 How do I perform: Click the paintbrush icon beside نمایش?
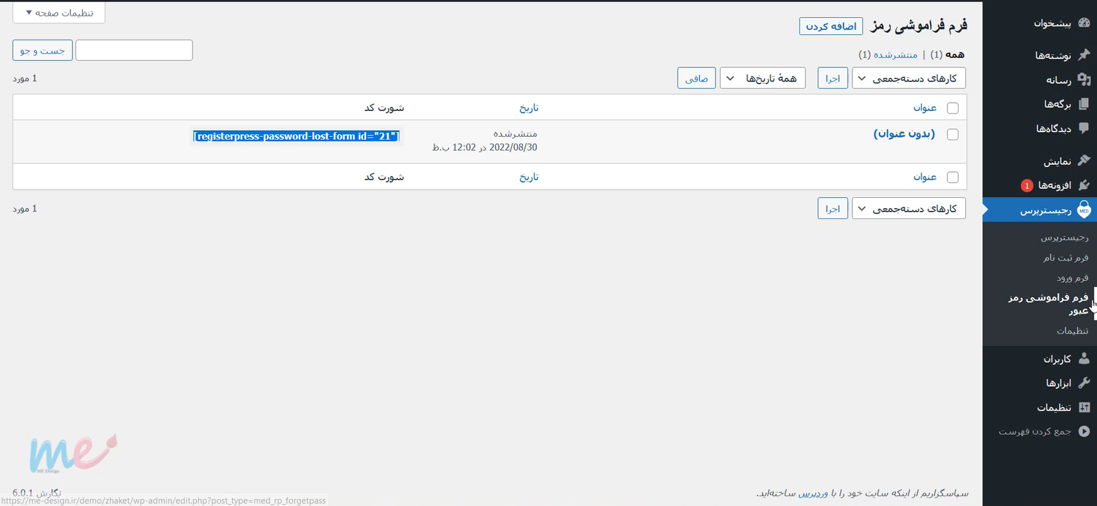[x=1084, y=160]
